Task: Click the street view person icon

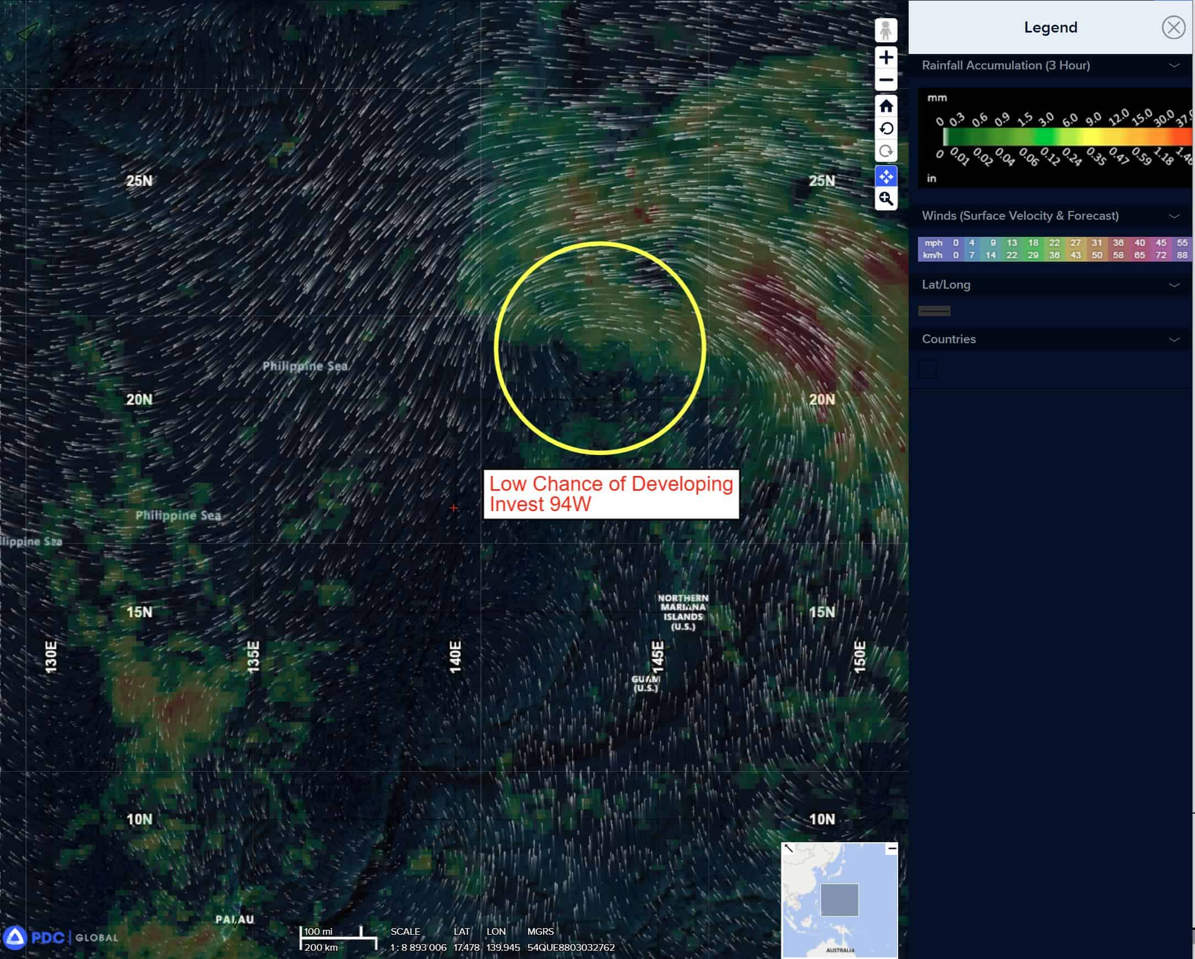Action: pyautogui.click(x=886, y=30)
